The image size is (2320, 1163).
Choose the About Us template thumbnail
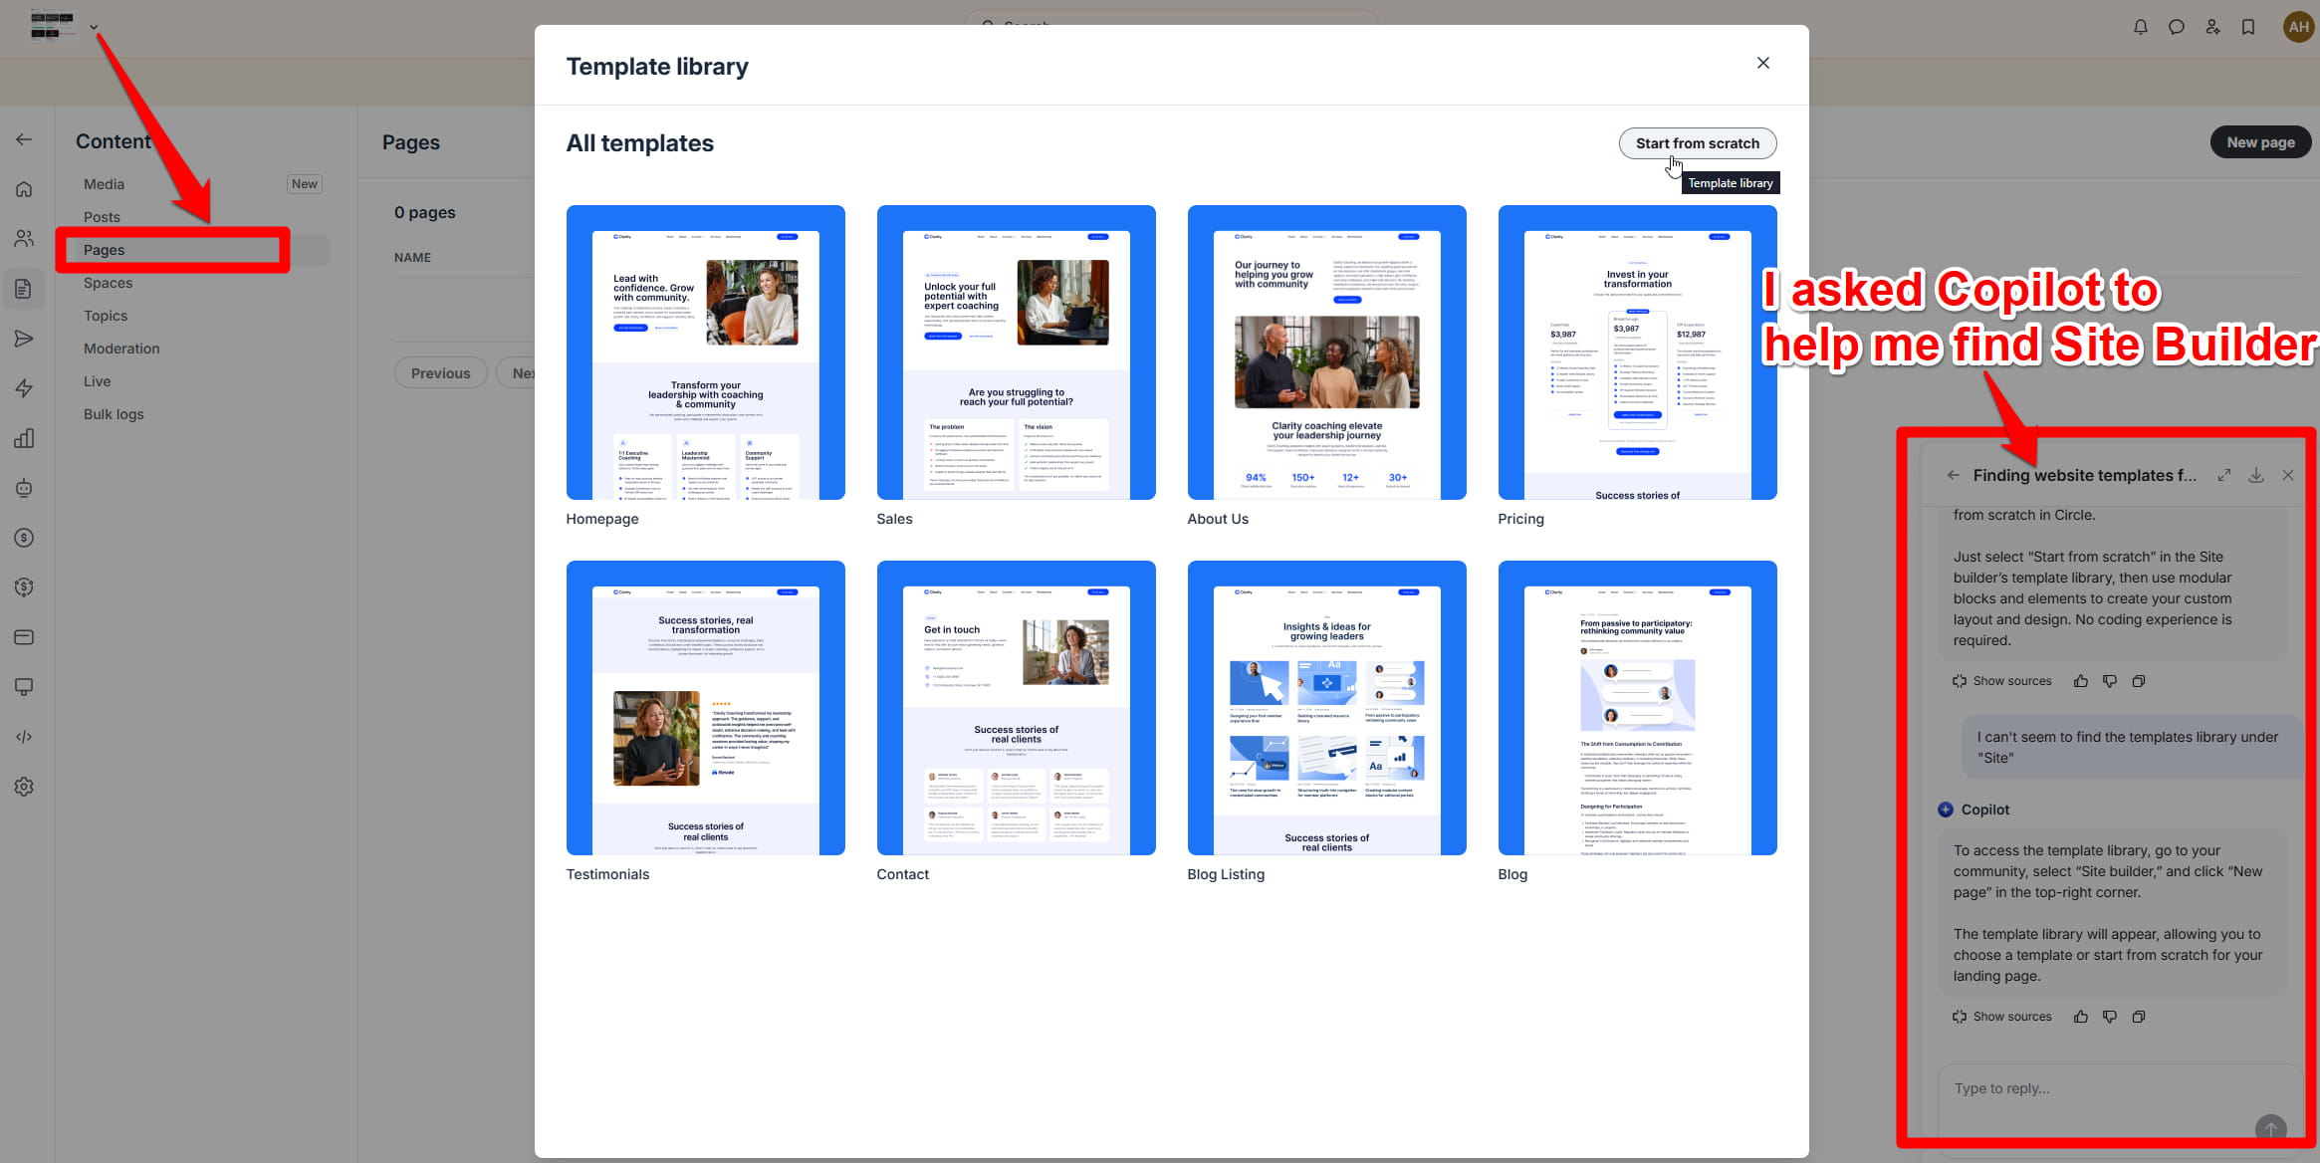(1326, 352)
